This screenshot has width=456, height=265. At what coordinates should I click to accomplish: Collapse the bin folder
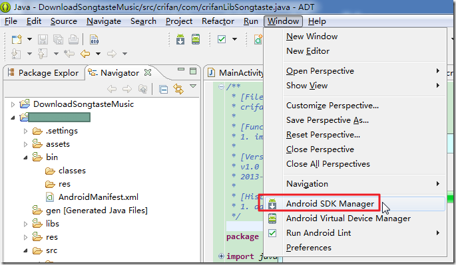[25, 157]
